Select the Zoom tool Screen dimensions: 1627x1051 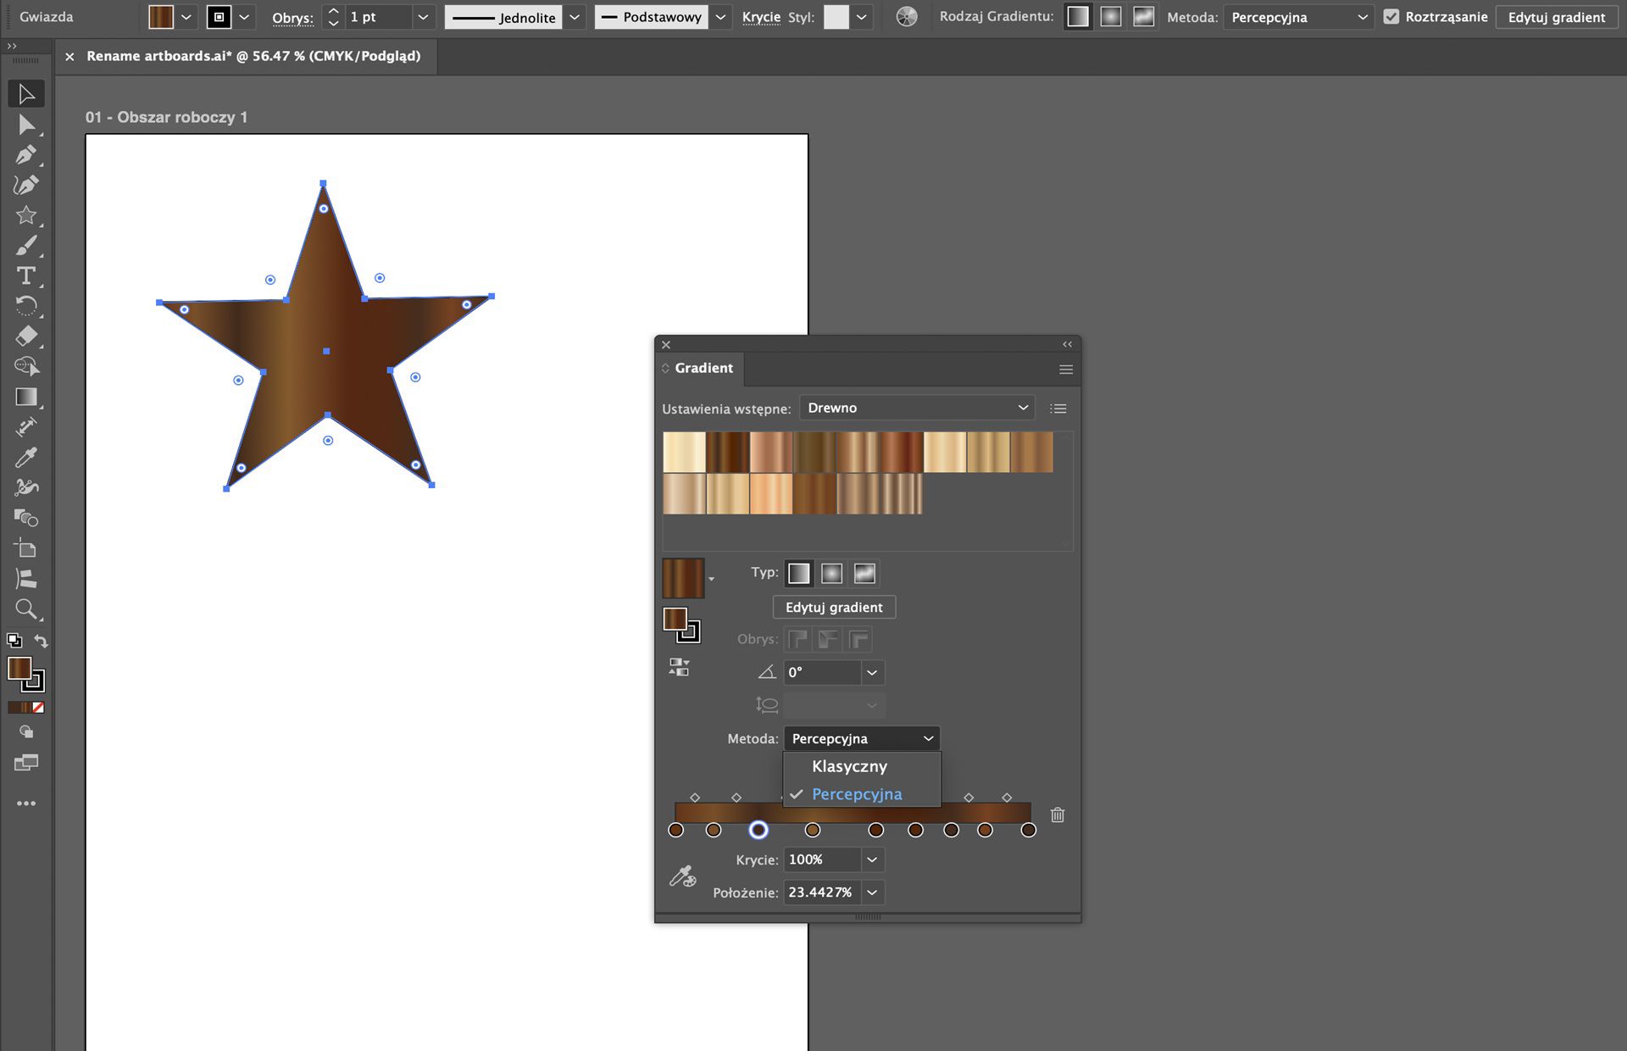tap(26, 609)
